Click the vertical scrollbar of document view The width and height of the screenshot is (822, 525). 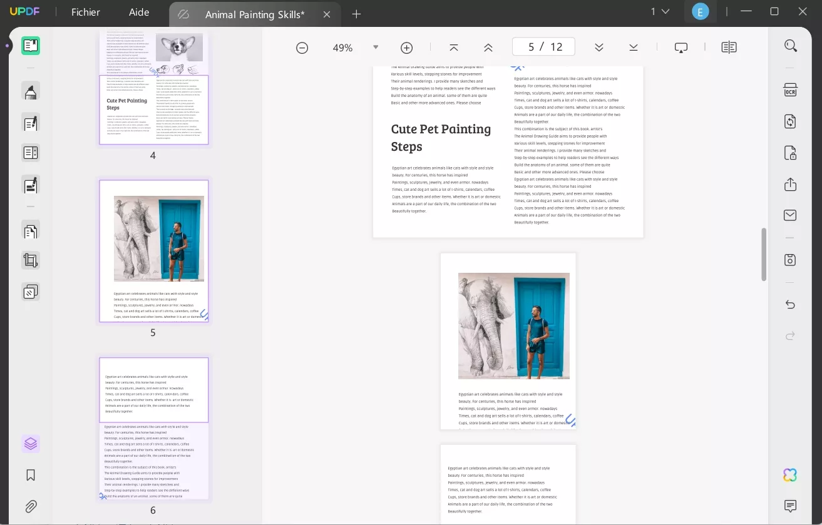(764, 255)
